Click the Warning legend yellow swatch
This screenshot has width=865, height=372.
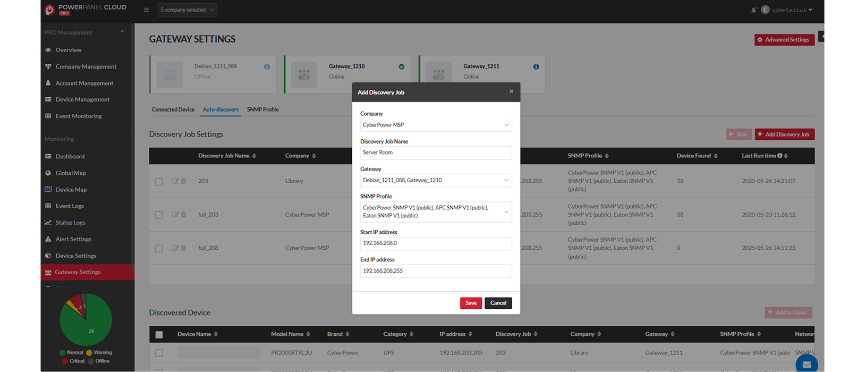point(89,352)
